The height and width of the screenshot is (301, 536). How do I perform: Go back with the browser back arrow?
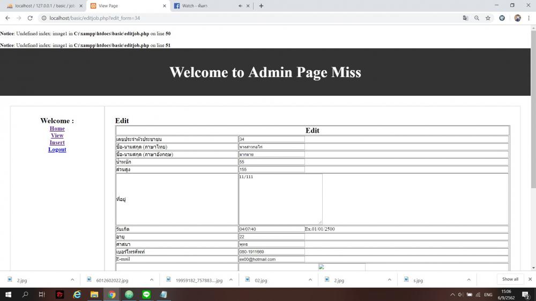click(x=8, y=18)
